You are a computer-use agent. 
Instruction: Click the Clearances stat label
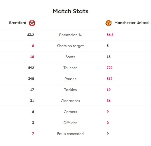(x=70, y=101)
